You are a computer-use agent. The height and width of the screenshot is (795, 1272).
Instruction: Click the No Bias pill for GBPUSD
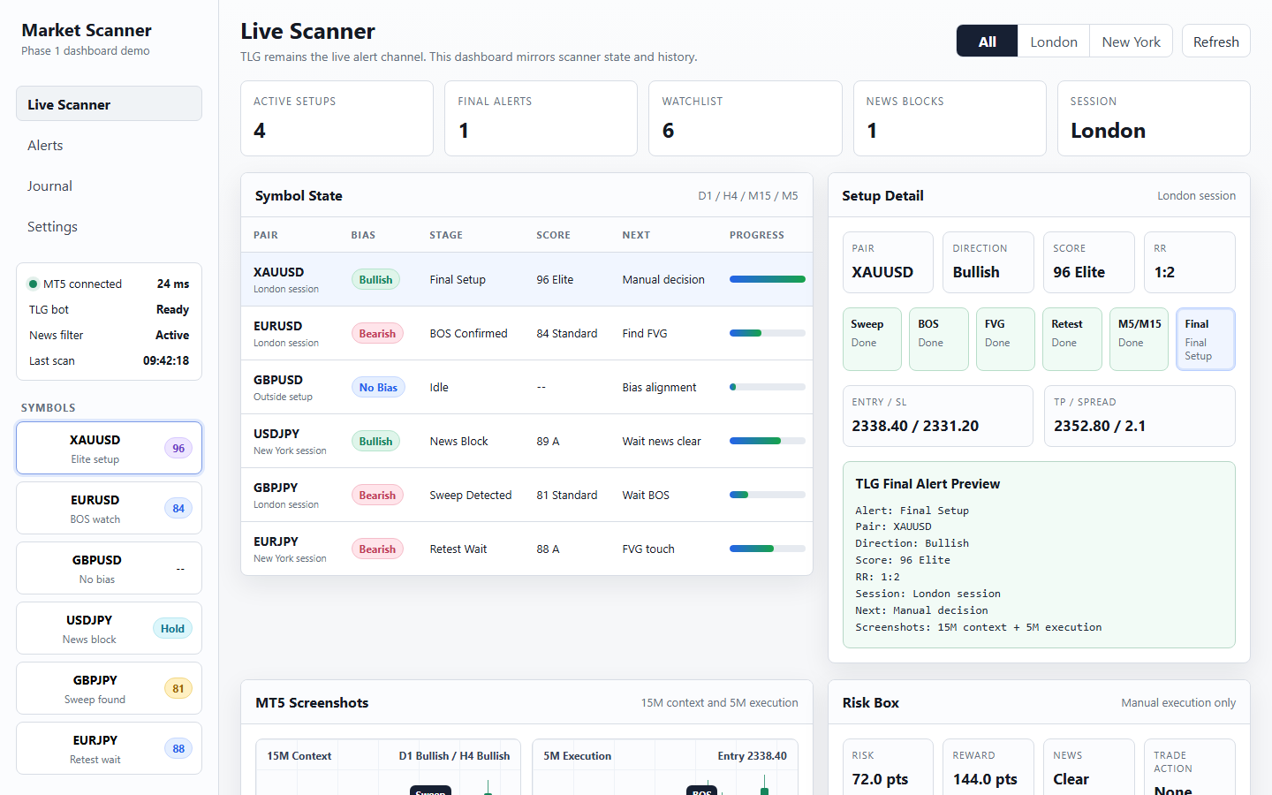pos(378,387)
